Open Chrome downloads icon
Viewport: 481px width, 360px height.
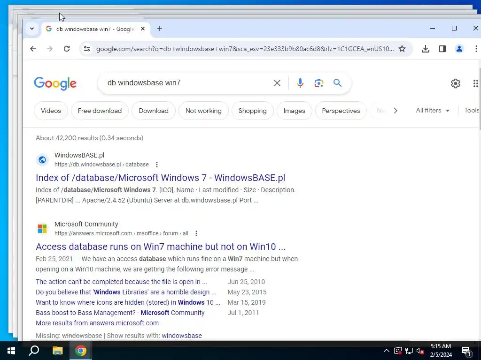point(426,49)
